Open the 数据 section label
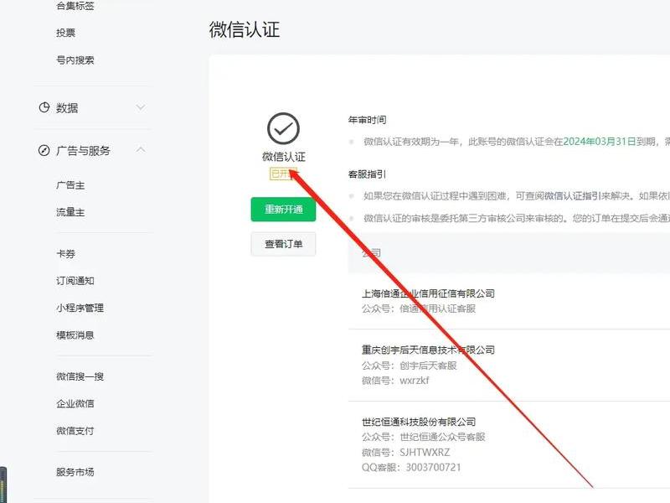The width and height of the screenshot is (670, 503). coord(67,108)
